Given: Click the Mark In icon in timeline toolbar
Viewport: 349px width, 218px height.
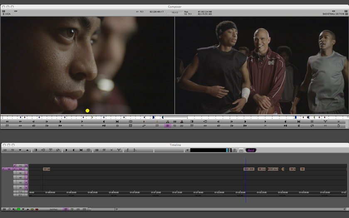Looking at the screenshot, I should 66,150.
